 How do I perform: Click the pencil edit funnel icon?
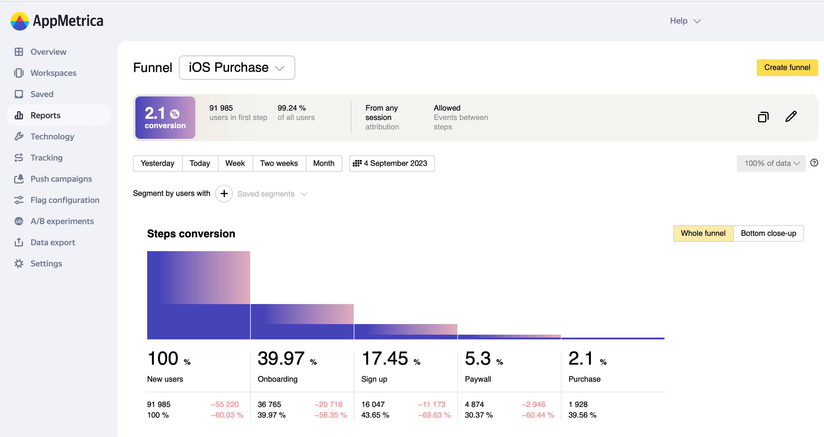pos(791,117)
